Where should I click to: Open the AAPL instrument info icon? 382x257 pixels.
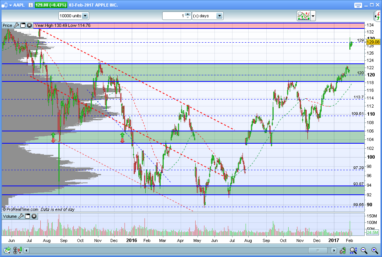point(30,5)
